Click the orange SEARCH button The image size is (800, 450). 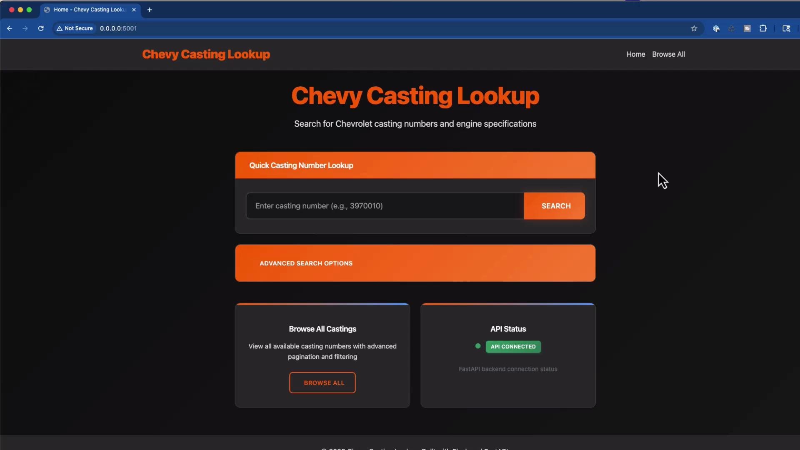click(x=555, y=206)
